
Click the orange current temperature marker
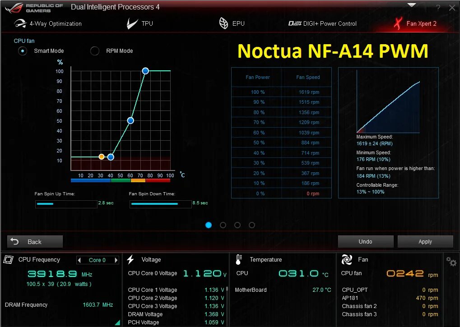click(x=102, y=157)
